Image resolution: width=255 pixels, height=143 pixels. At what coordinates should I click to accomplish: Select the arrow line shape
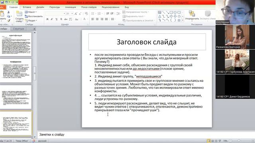167,12
